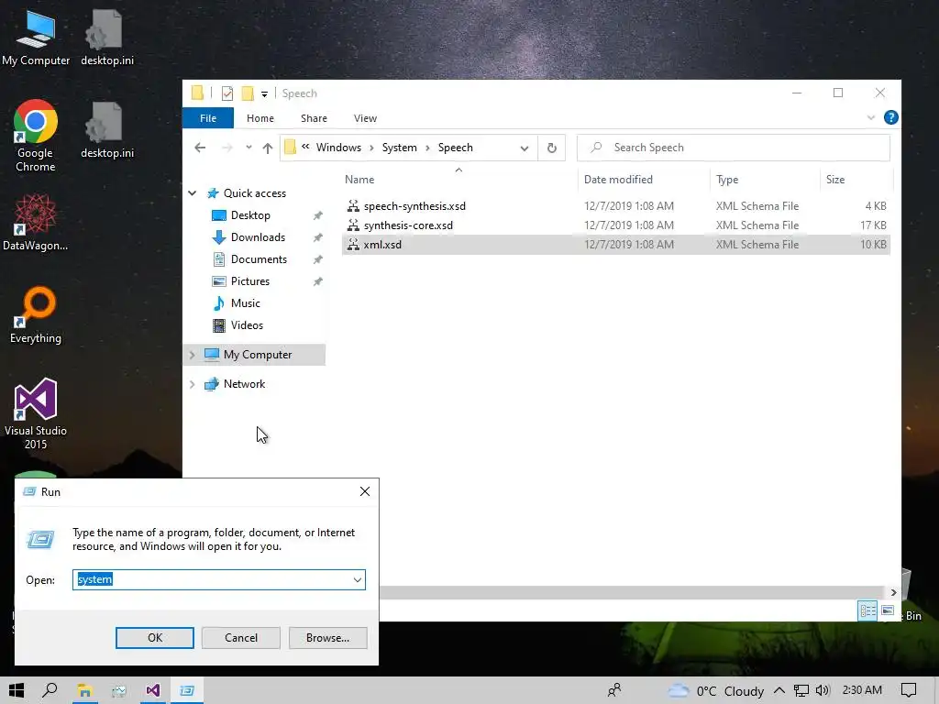Unpin Downloads using its pin icon

click(x=317, y=237)
